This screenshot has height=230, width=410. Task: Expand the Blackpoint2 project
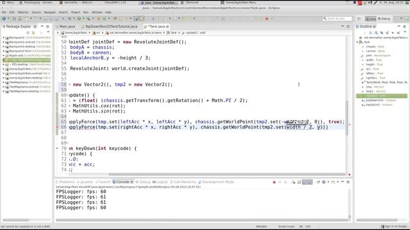pos(3,38)
